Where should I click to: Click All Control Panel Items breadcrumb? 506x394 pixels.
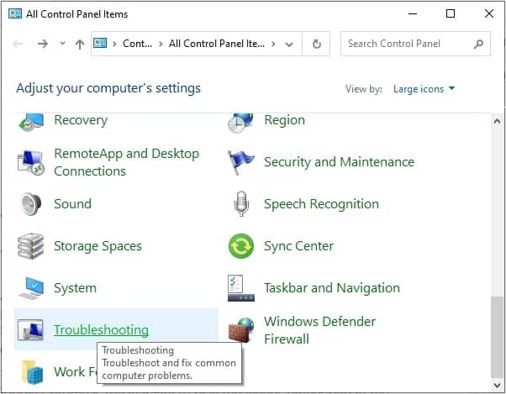tap(217, 43)
